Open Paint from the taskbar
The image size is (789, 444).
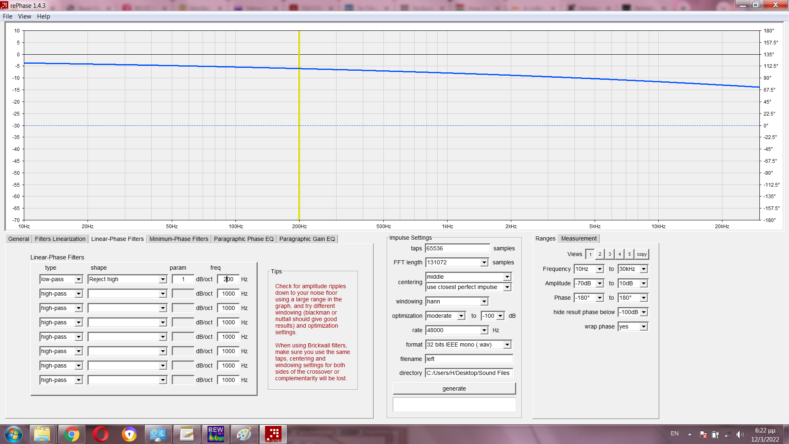pos(244,434)
